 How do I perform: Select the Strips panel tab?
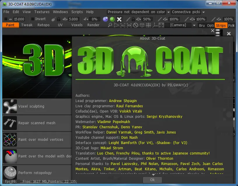coord(221,25)
